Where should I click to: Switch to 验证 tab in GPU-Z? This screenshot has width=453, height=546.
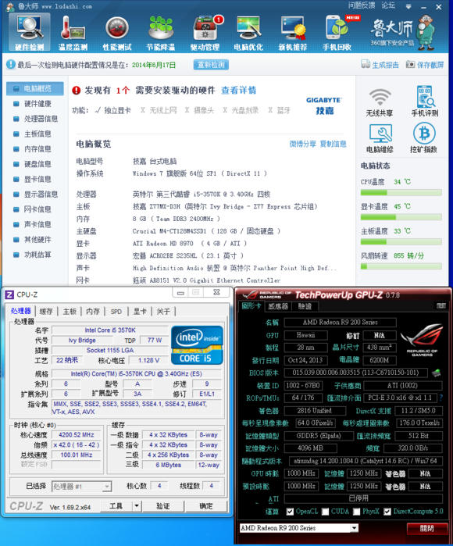coord(305,306)
